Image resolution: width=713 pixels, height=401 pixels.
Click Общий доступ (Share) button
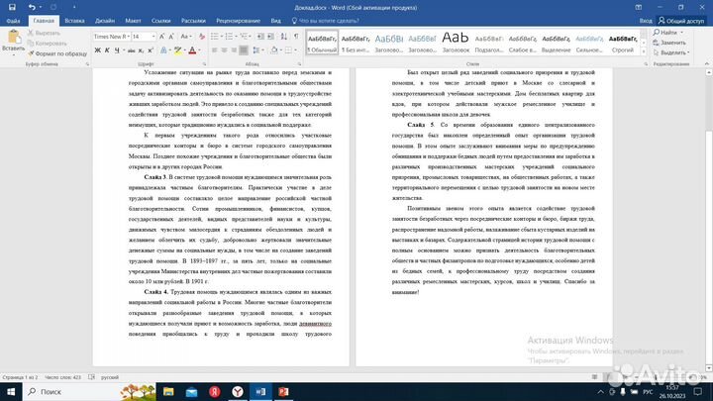pos(681,21)
